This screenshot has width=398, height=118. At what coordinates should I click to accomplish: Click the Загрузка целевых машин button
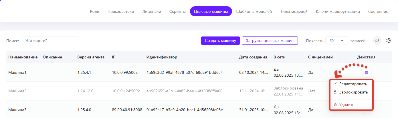click(270, 40)
